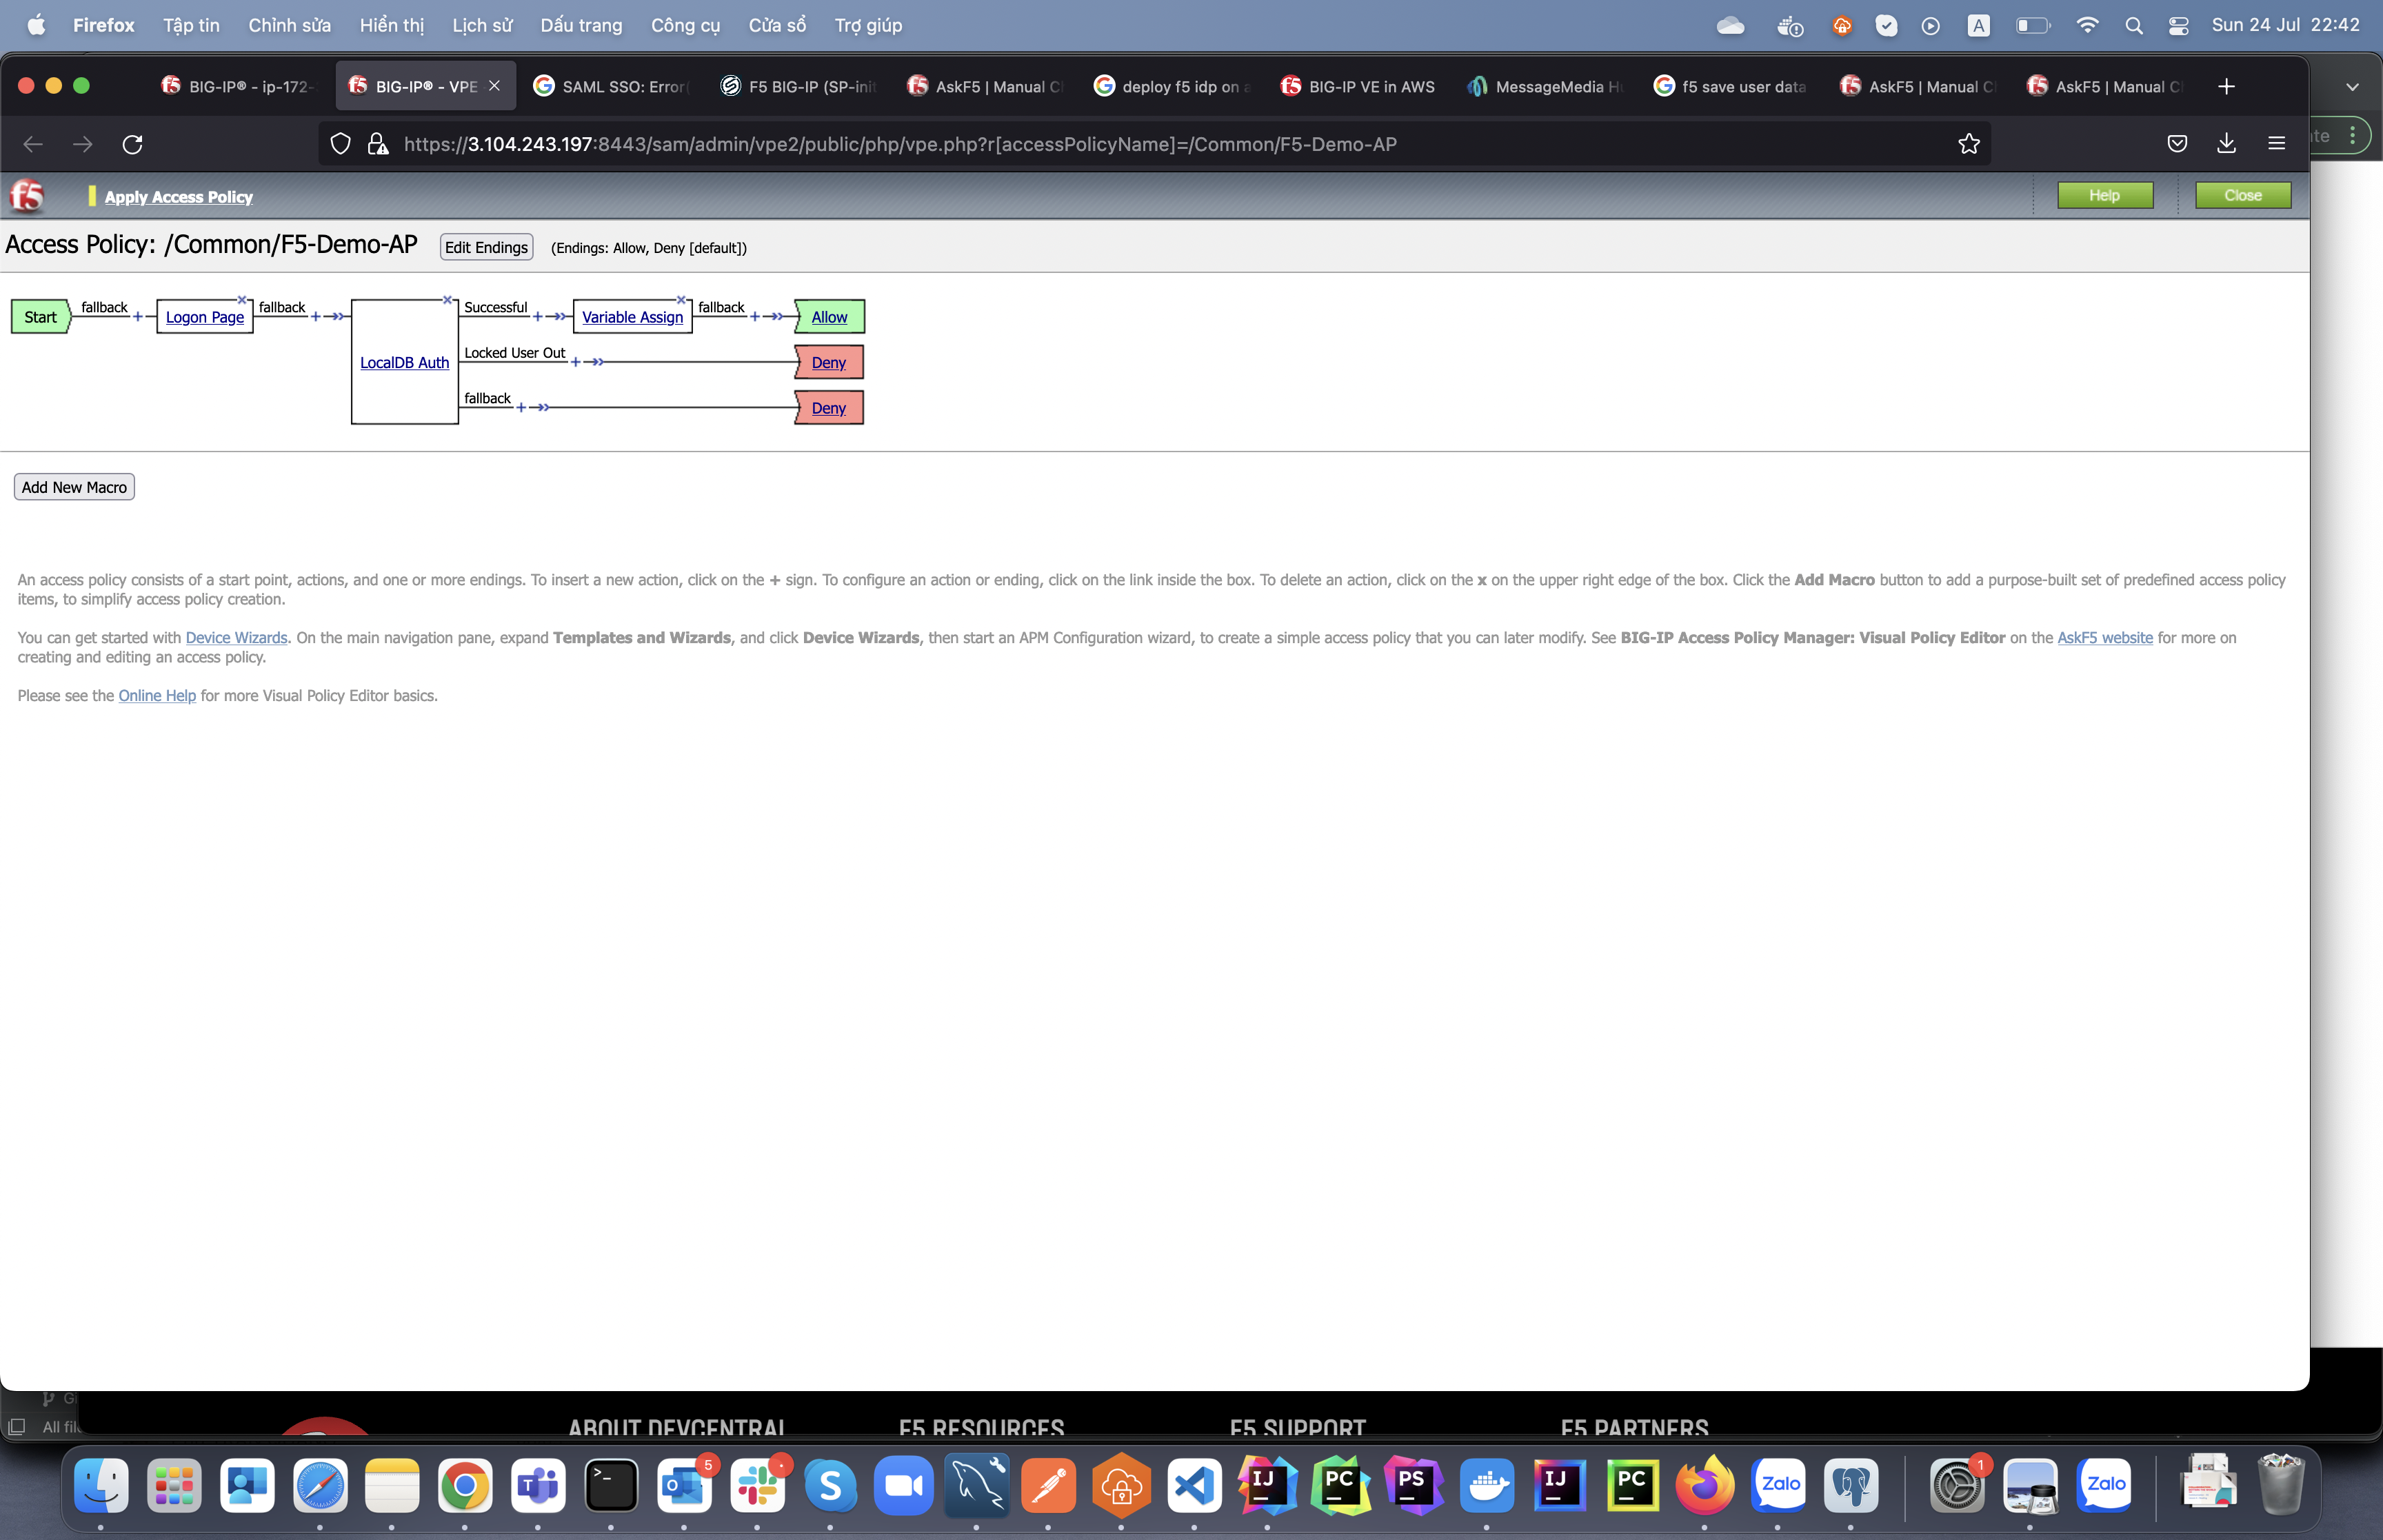Bookmark this page with star icon
Viewport: 2383px width, 1540px height.
1969,144
